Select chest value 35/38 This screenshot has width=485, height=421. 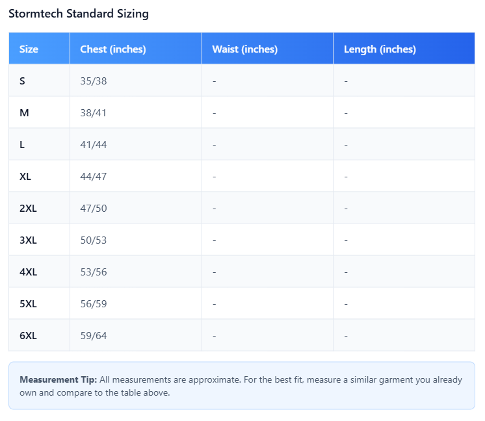tap(94, 81)
